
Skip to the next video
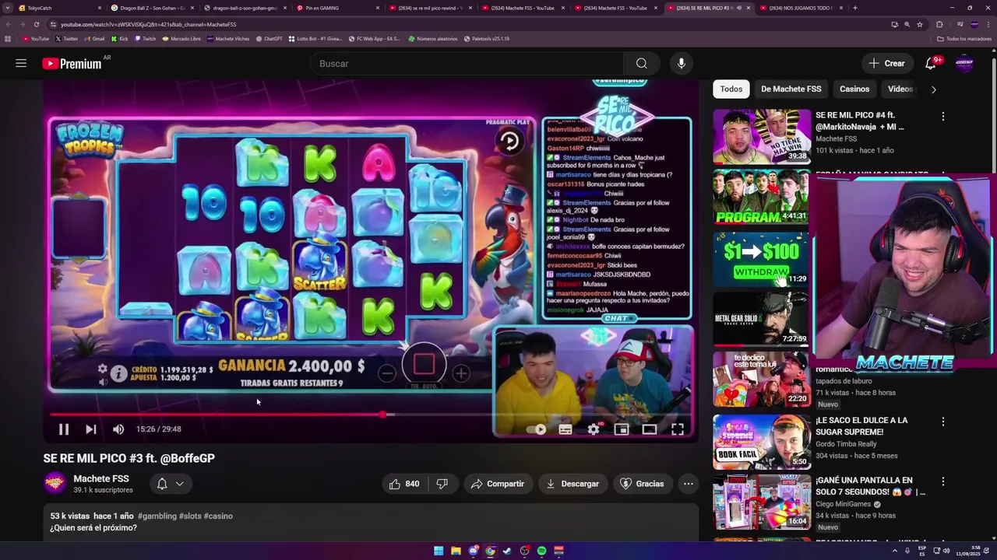pos(91,429)
